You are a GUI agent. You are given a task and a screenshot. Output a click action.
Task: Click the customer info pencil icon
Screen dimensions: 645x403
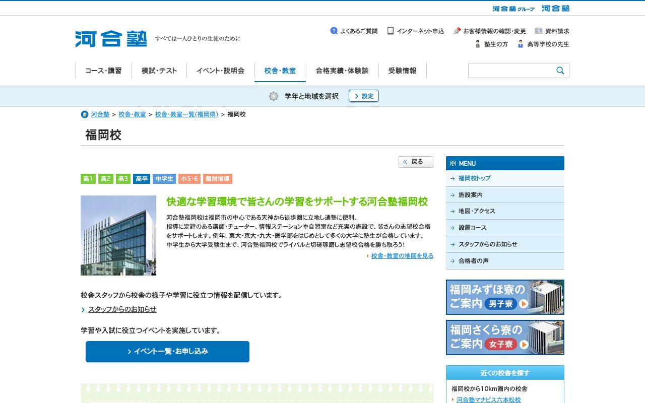(x=457, y=31)
